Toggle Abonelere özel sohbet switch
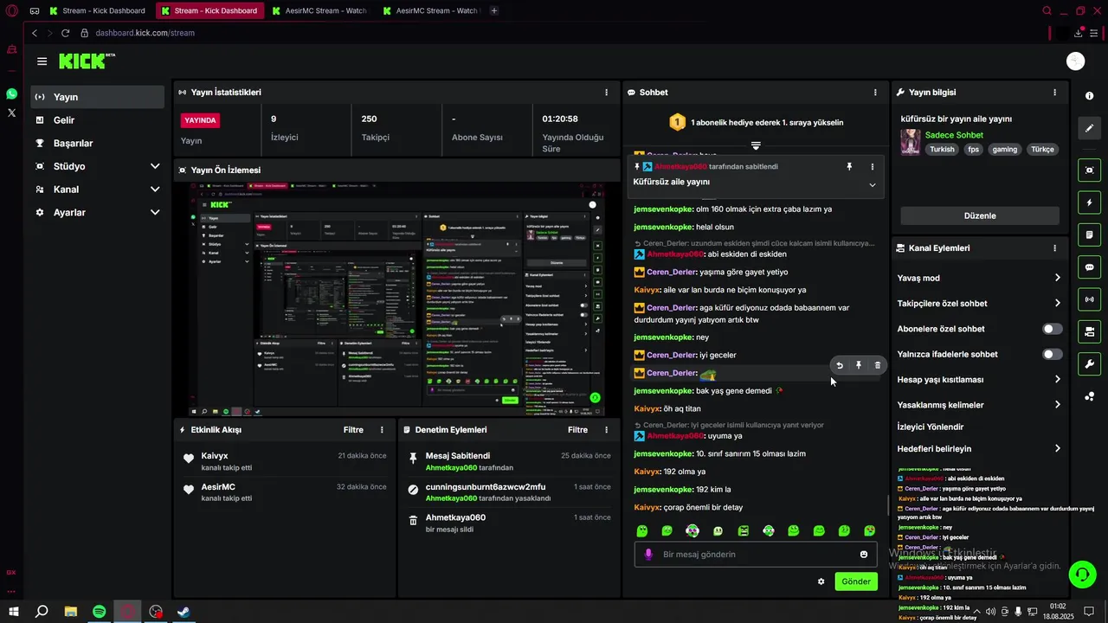The image size is (1108, 623). 1052,329
